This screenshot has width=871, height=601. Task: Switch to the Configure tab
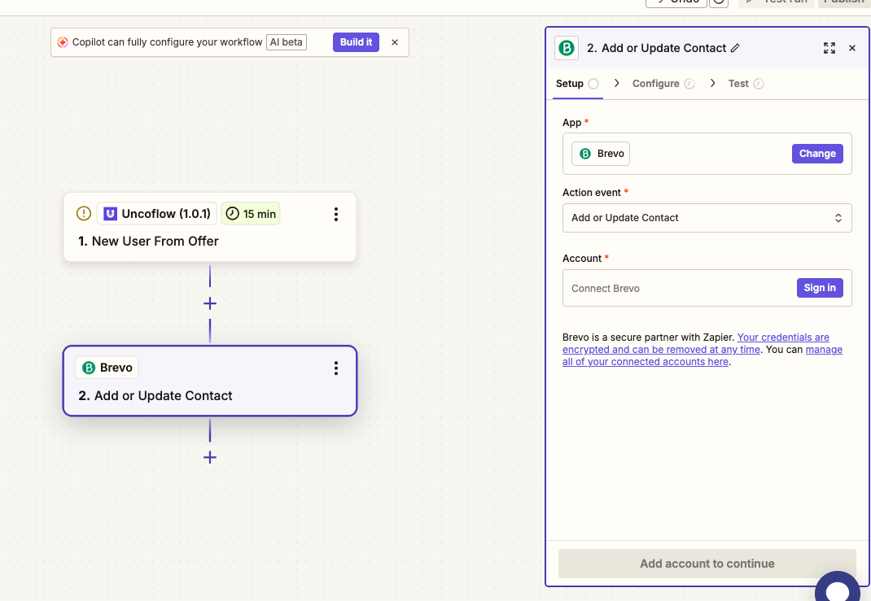pyautogui.click(x=663, y=84)
